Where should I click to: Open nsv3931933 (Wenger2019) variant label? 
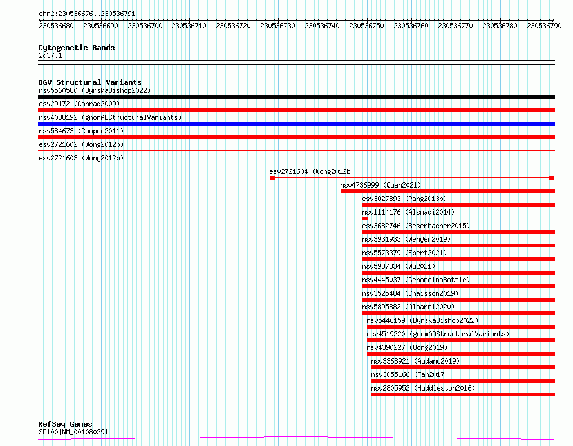(x=406, y=239)
